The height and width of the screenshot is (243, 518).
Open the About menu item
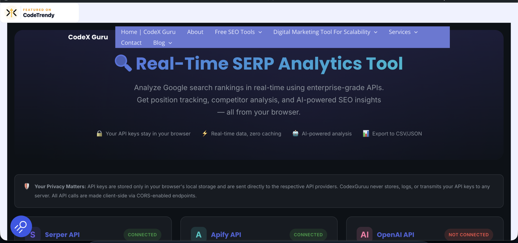point(195,32)
